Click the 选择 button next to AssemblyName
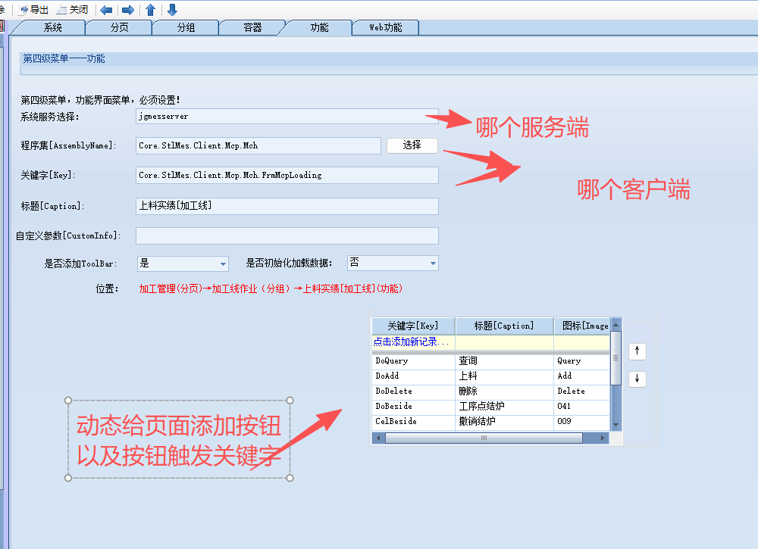Image resolution: width=758 pixels, height=549 pixels. click(x=412, y=145)
